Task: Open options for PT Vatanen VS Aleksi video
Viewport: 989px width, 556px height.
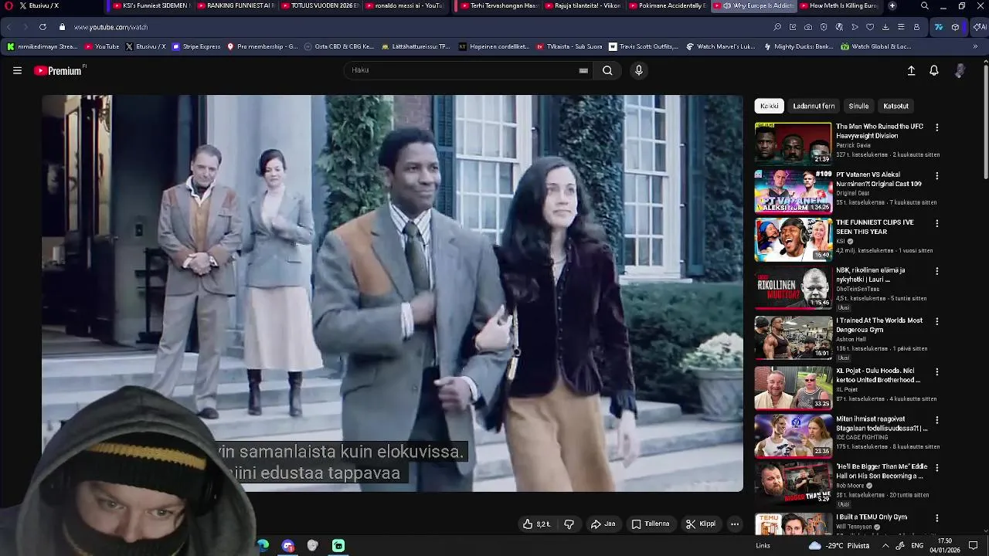Action: point(936,175)
